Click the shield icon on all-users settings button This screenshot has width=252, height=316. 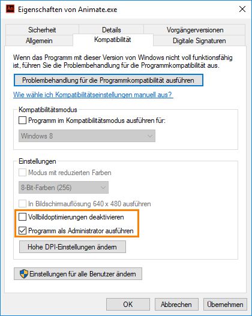coord(24,274)
